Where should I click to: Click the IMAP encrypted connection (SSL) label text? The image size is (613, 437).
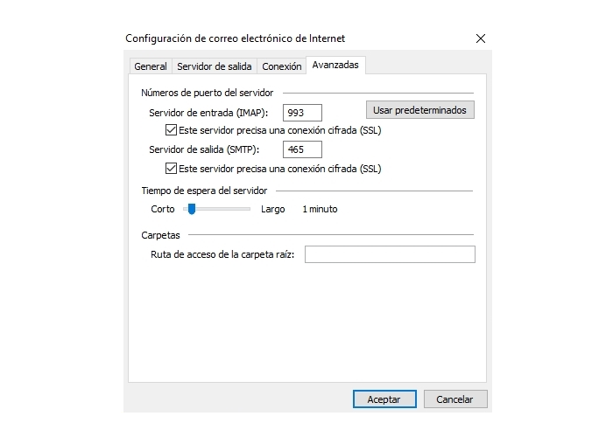280,130
